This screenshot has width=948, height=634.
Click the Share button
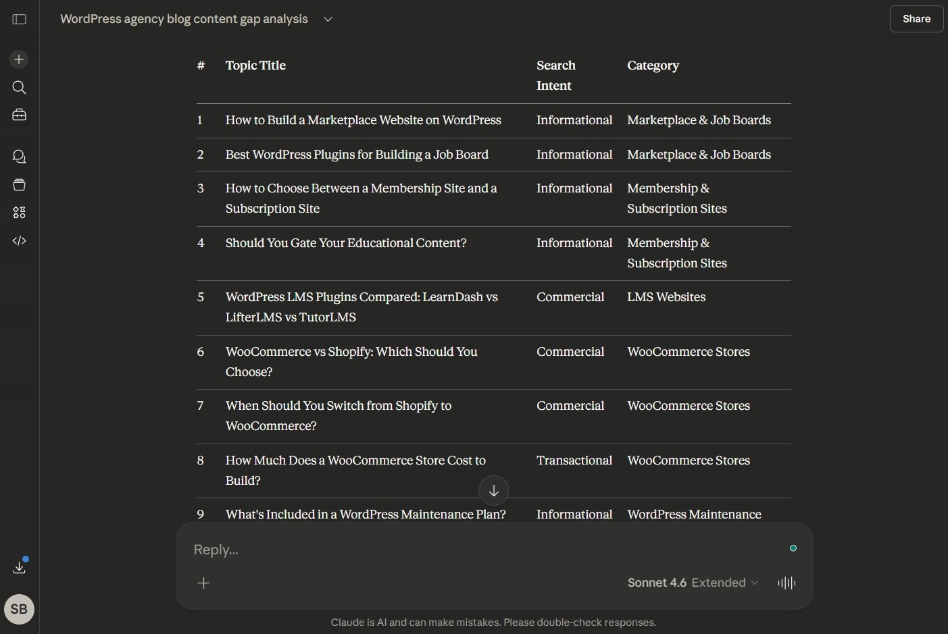coord(916,19)
